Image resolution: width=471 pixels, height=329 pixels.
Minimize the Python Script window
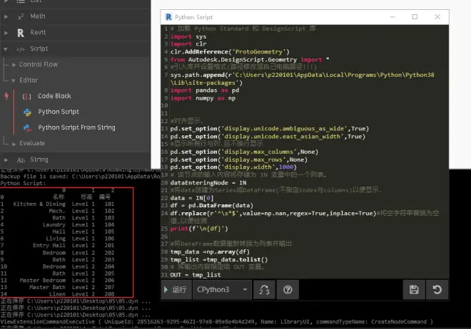pyautogui.click(x=392, y=17)
